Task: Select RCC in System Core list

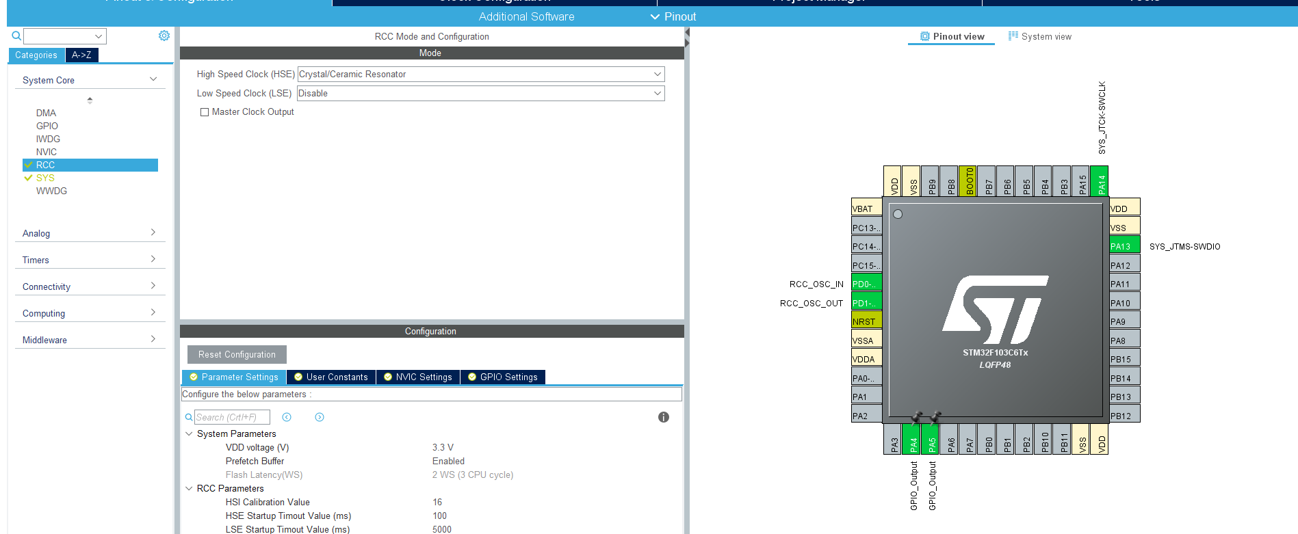Action: (90, 165)
